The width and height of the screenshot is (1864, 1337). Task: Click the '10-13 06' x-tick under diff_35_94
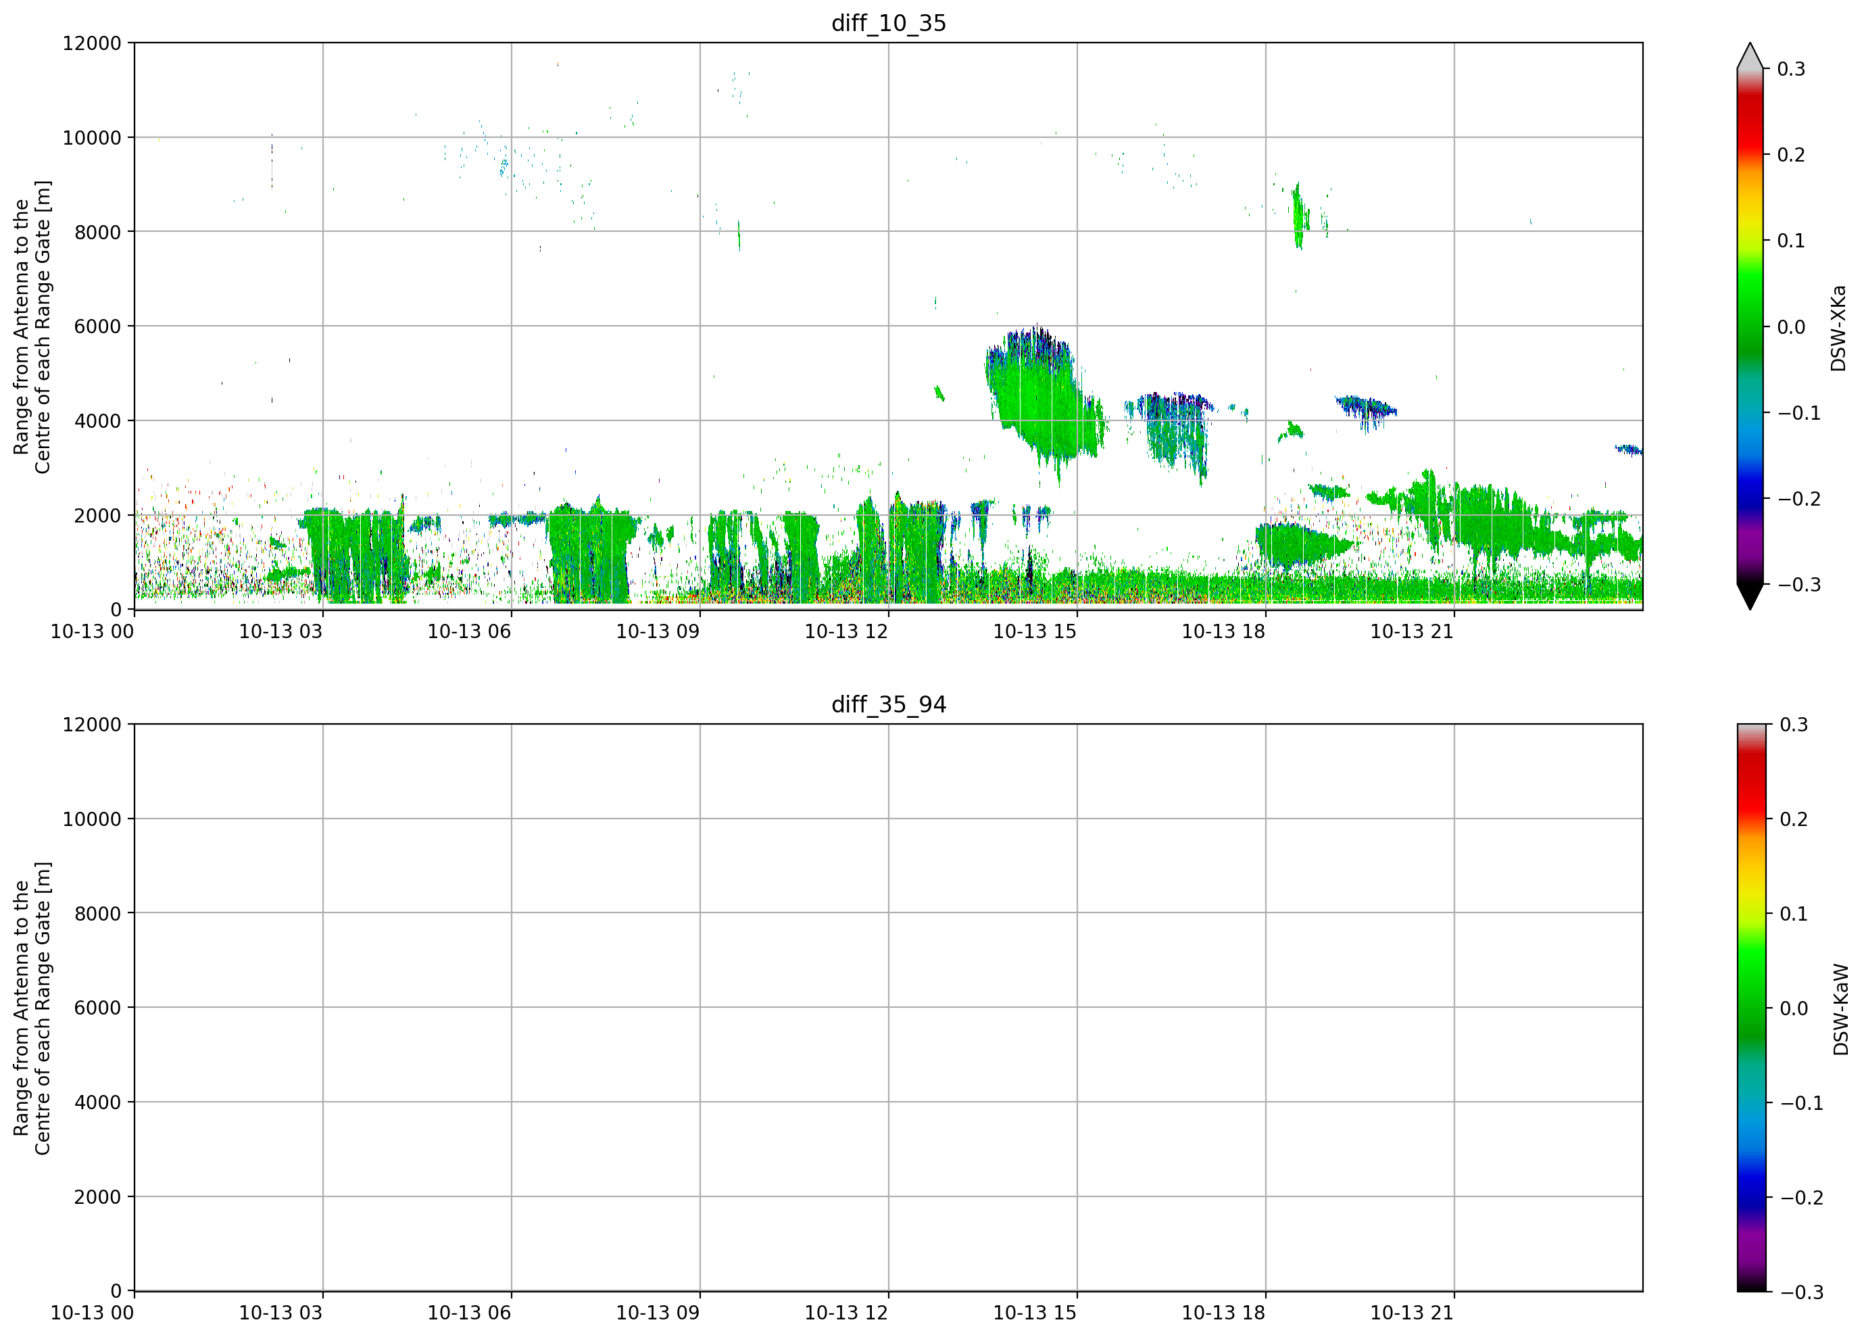point(469,1313)
